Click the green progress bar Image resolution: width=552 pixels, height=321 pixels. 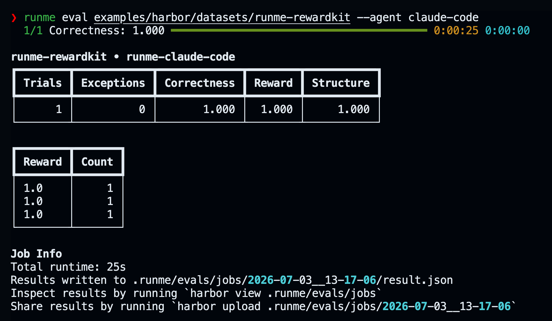coord(299,30)
